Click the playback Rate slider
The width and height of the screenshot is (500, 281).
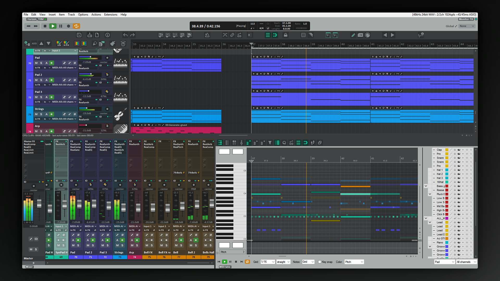coord(301,28)
